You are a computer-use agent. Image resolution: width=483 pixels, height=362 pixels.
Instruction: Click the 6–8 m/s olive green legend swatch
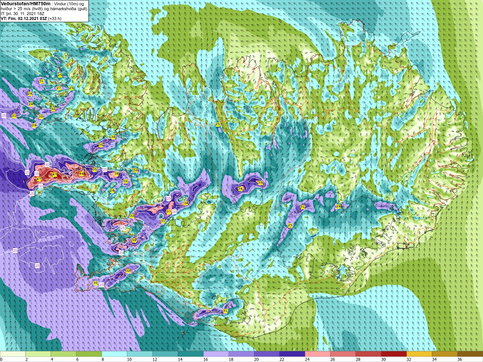pos(89,354)
